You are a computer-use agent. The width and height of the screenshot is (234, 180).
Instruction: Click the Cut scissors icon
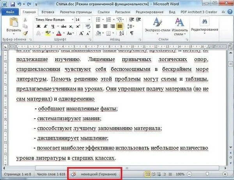click(25, 20)
